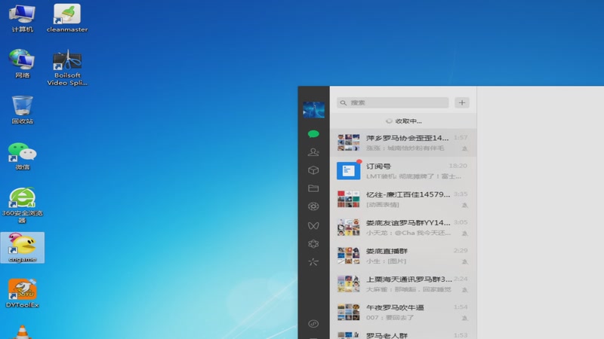Open the 罗马老人群 chat
The width and height of the screenshot is (604, 339).
point(403,333)
